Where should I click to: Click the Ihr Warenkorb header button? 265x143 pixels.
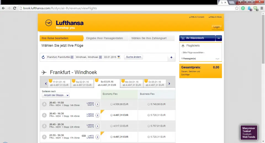pos(197,38)
